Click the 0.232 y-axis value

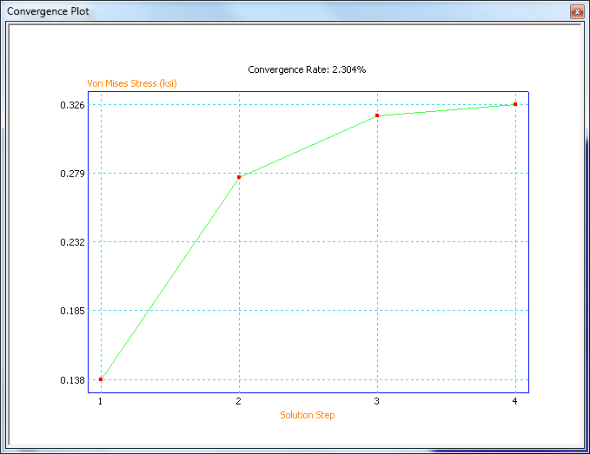point(73,242)
